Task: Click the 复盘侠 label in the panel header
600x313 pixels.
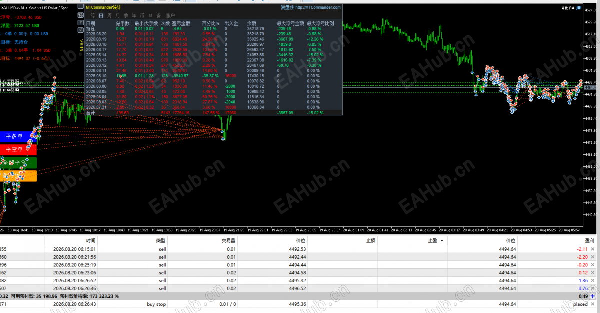Action: (x=287, y=8)
